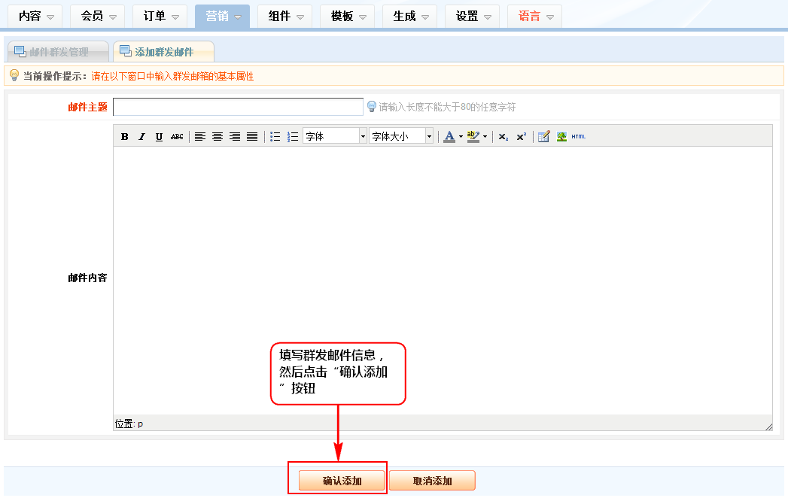Apply underline formatting
The height and width of the screenshot is (498, 788).
[x=159, y=136]
